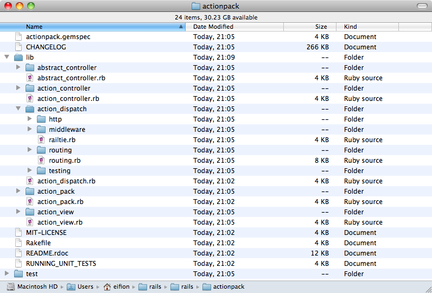
Task: Select the file name MIT-LICENSE
Action: (46, 233)
